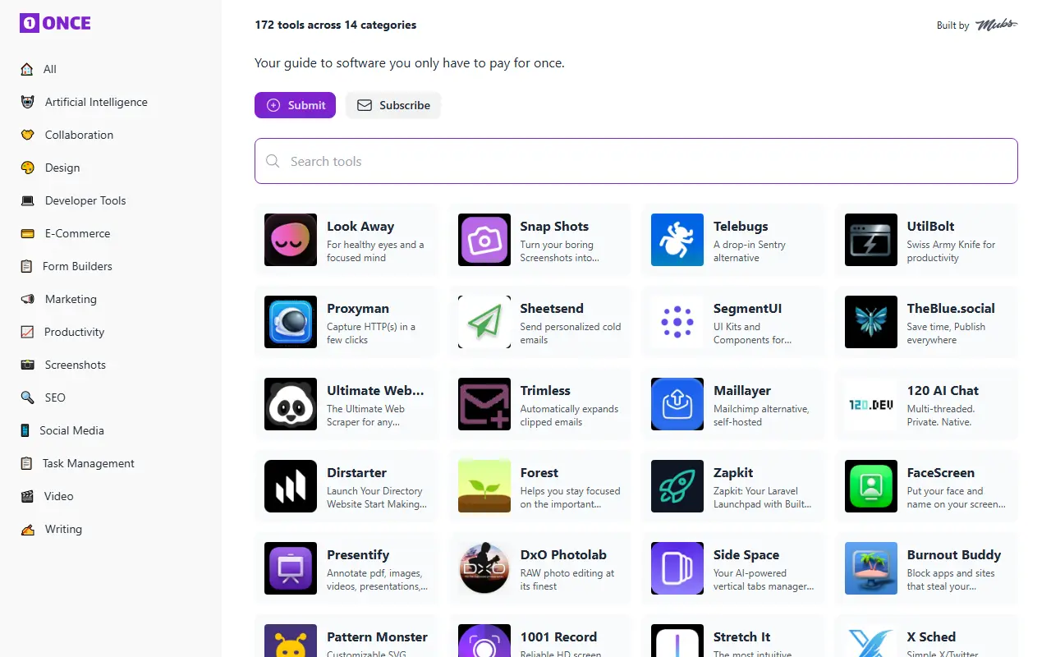Open the Zapkit title link
The width and height of the screenshot is (1051, 657).
[x=733, y=473]
